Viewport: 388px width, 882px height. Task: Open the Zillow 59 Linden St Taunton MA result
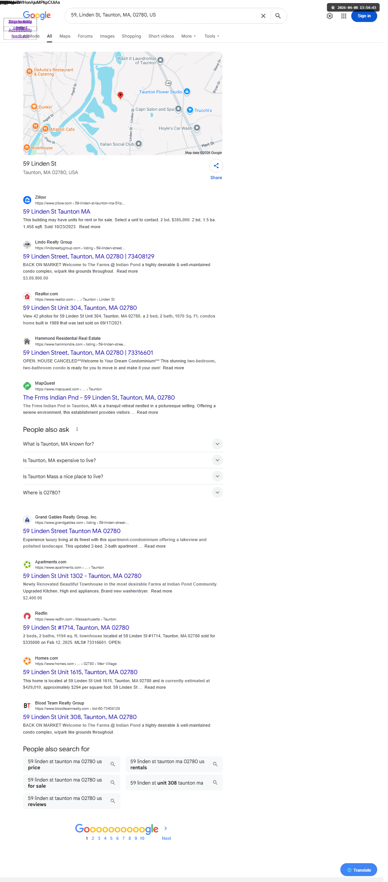[x=57, y=212]
